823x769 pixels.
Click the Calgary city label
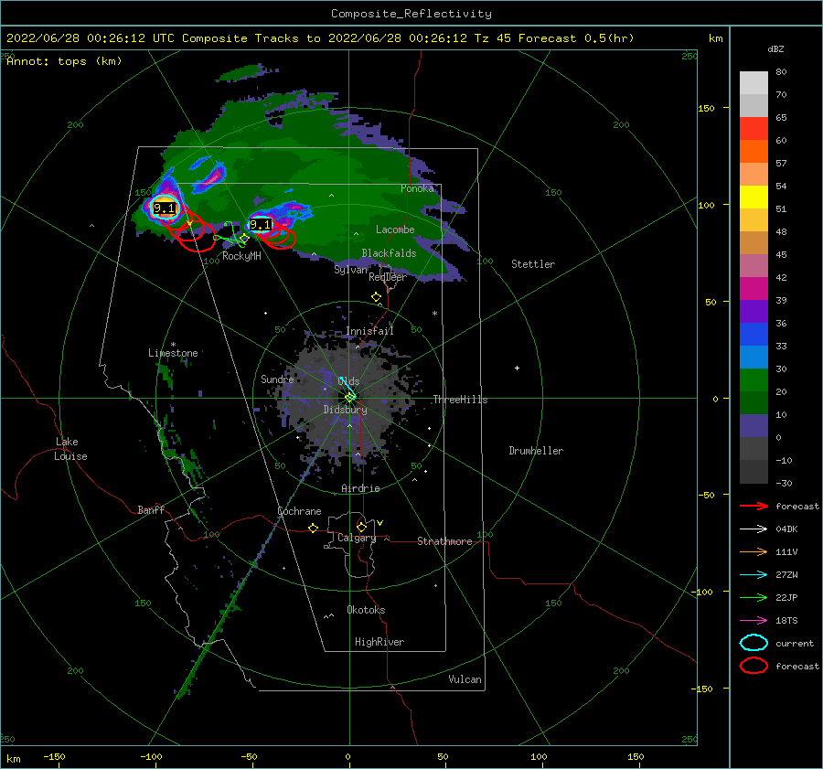click(357, 538)
